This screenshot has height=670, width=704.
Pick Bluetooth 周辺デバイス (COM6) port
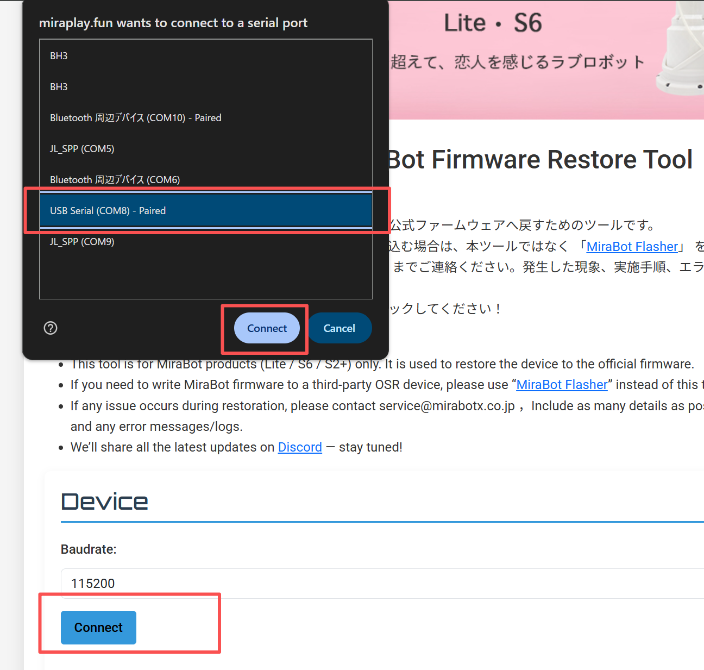pos(115,180)
